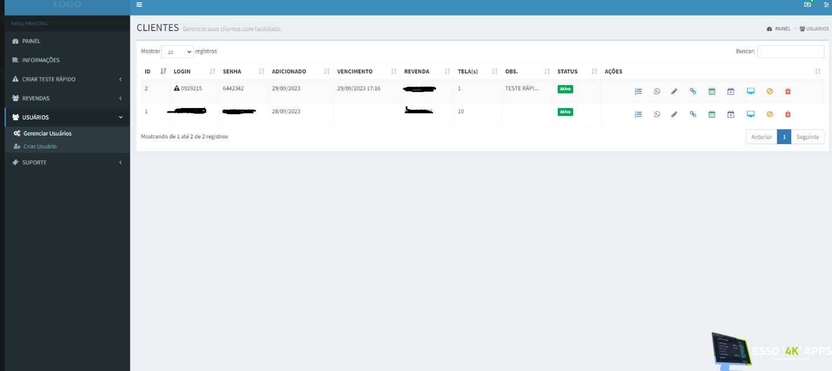Open the settings sliders icon in top bar
Image resolution: width=832 pixels, height=371 pixels.
tap(826, 5)
